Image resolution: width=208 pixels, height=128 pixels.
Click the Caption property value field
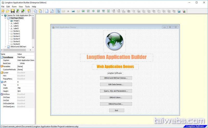coord(25,60)
